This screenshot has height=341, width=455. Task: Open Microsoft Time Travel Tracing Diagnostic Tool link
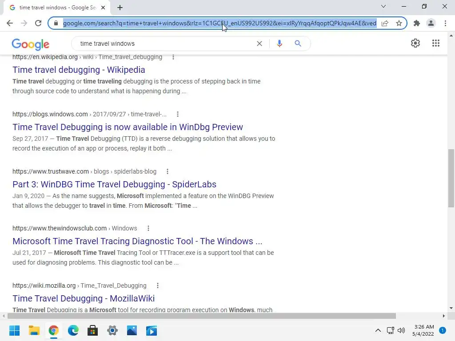(x=137, y=241)
